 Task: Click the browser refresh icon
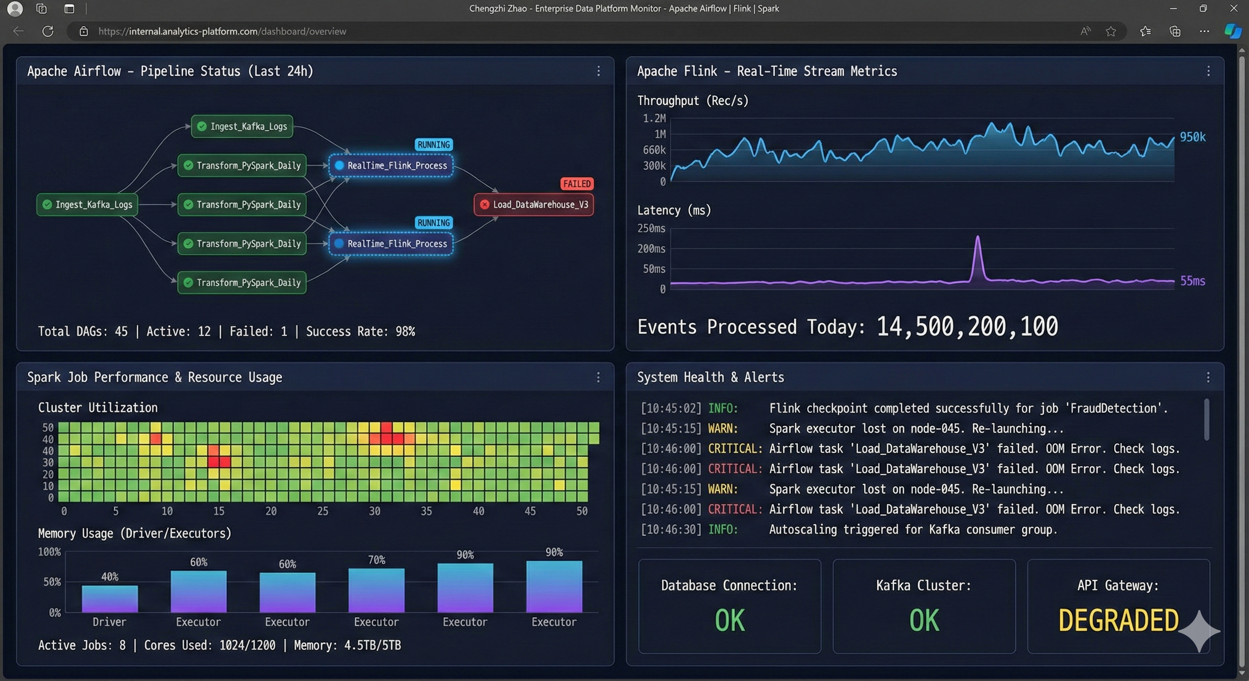pyautogui.click(x=47, y=31)
